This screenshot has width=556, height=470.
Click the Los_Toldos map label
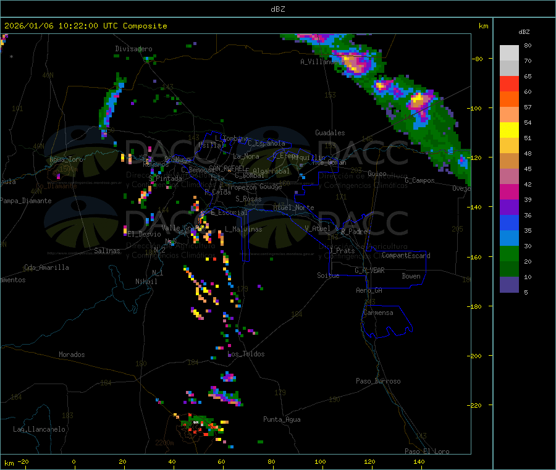[x=246, y=354]
